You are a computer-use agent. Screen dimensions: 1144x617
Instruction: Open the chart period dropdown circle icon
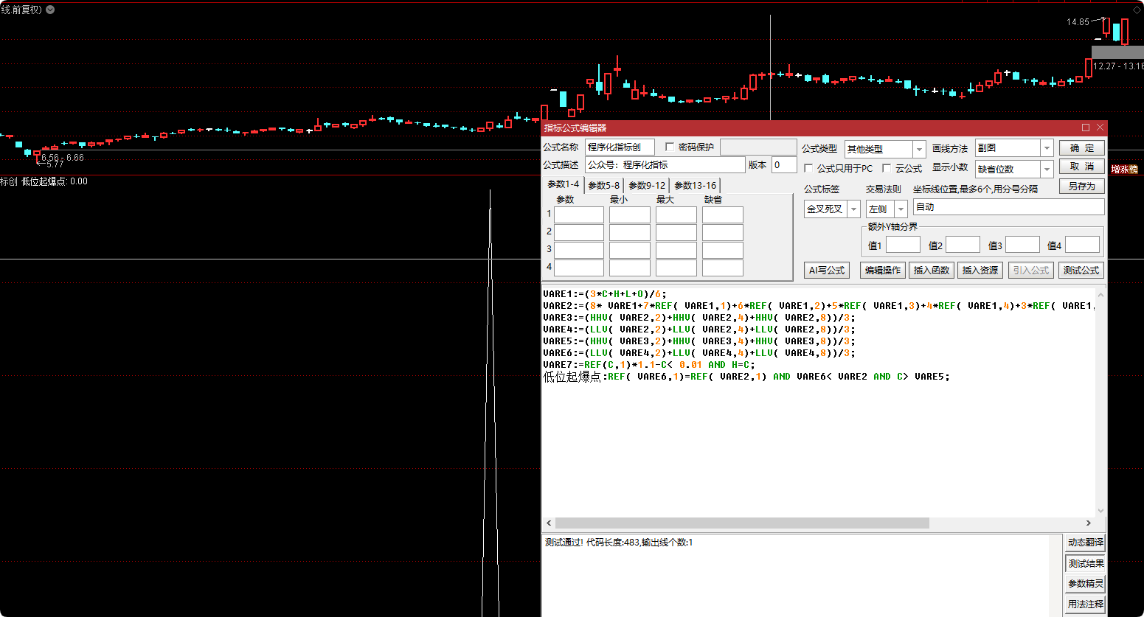tap(50, 10)
